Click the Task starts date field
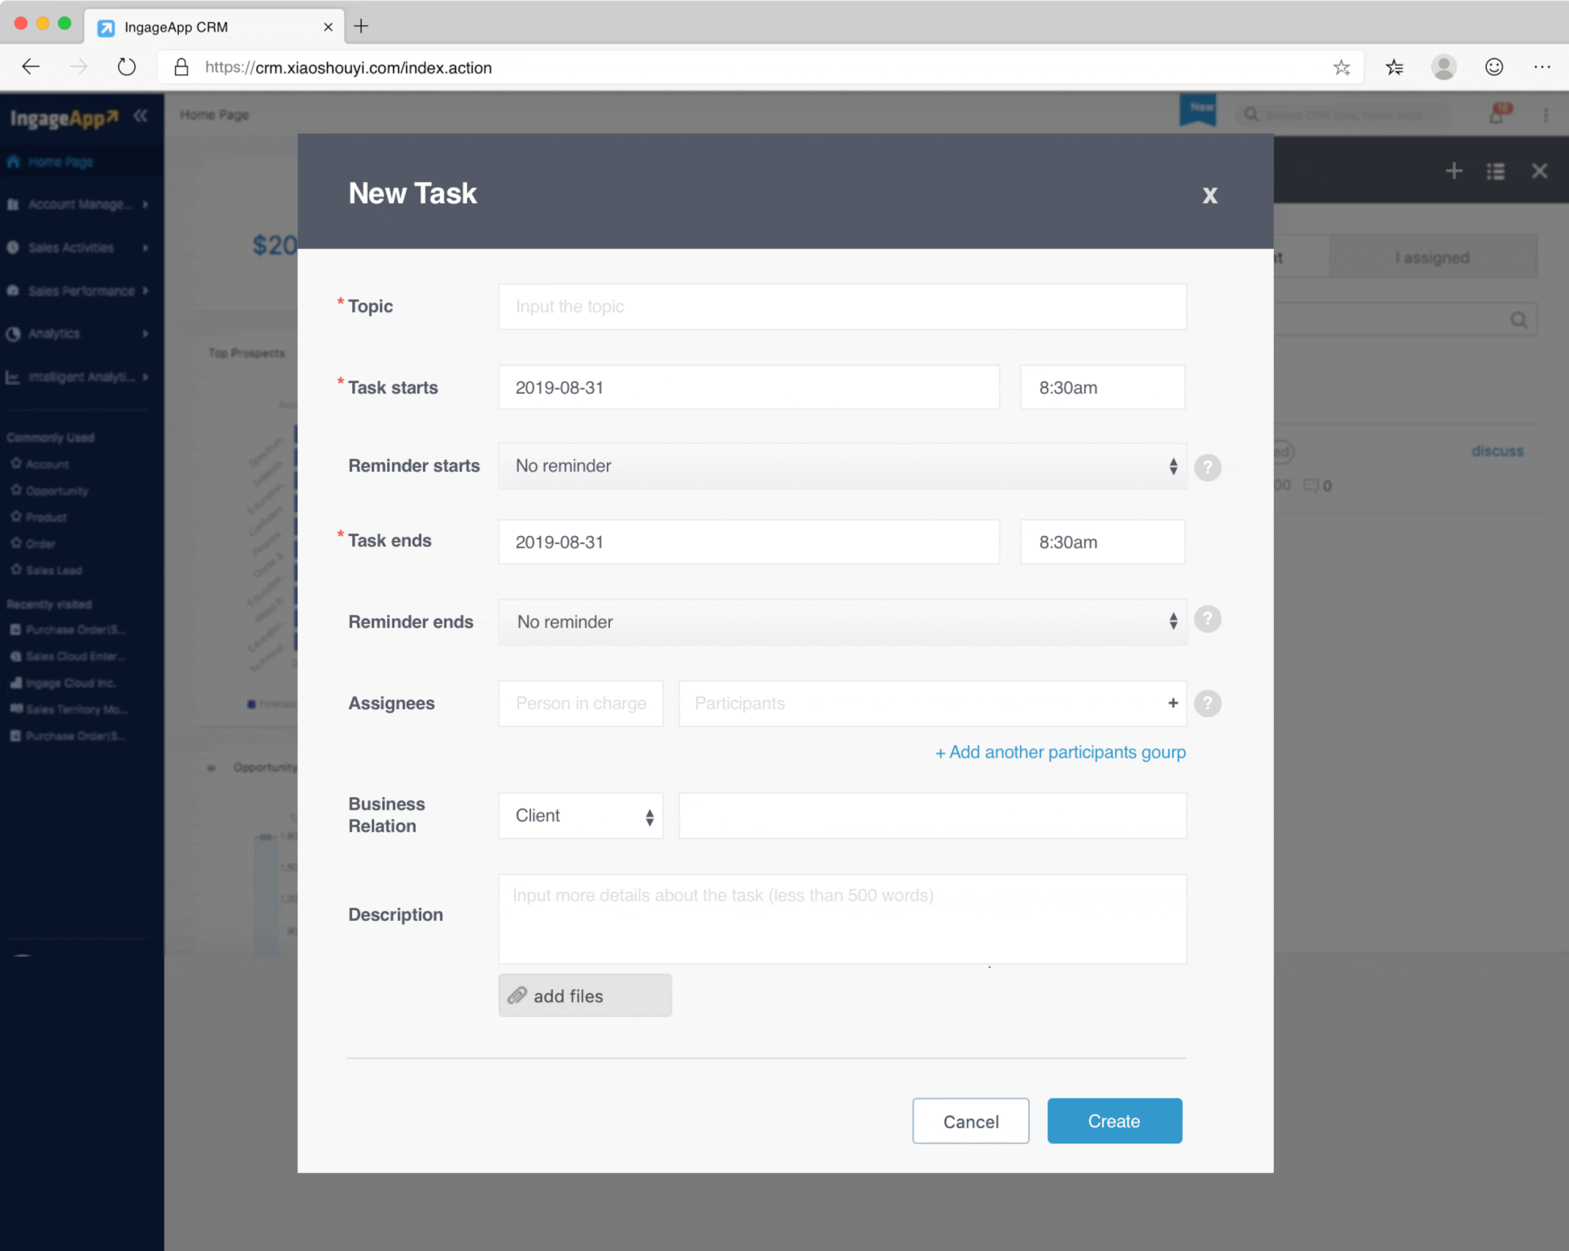This screenshot has height=1251, width=1569. click(748, 387)
